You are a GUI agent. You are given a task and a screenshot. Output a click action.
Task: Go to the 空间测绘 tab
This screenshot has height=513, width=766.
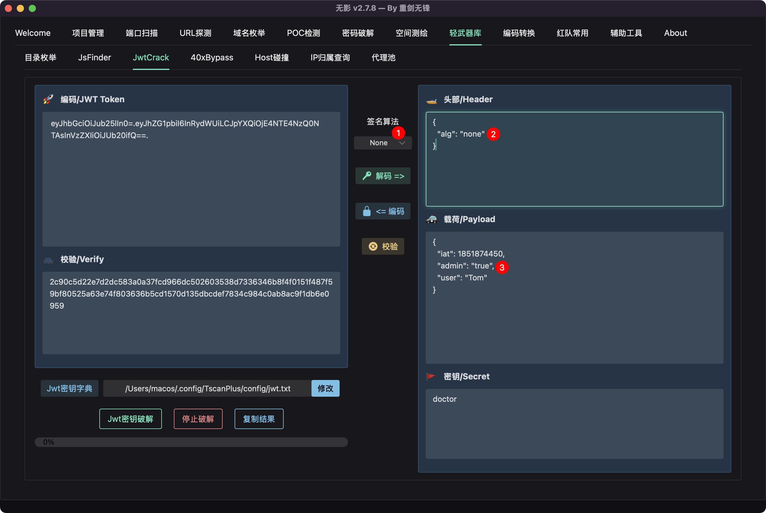tap(412, 33)
